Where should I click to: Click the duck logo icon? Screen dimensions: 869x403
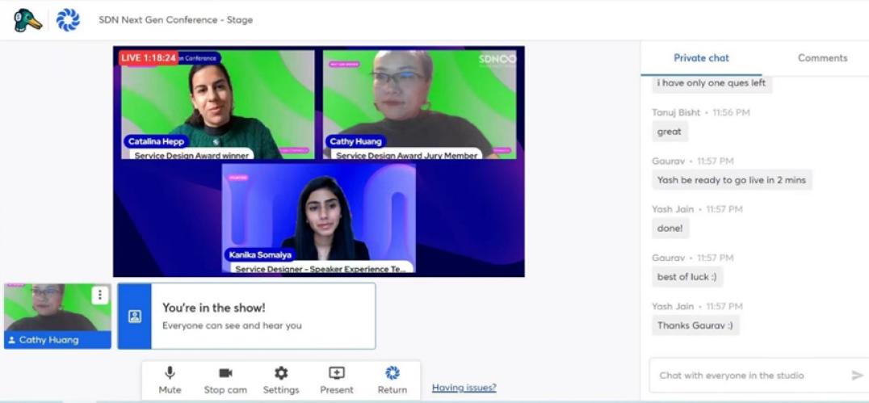click(x=27, y=20)
